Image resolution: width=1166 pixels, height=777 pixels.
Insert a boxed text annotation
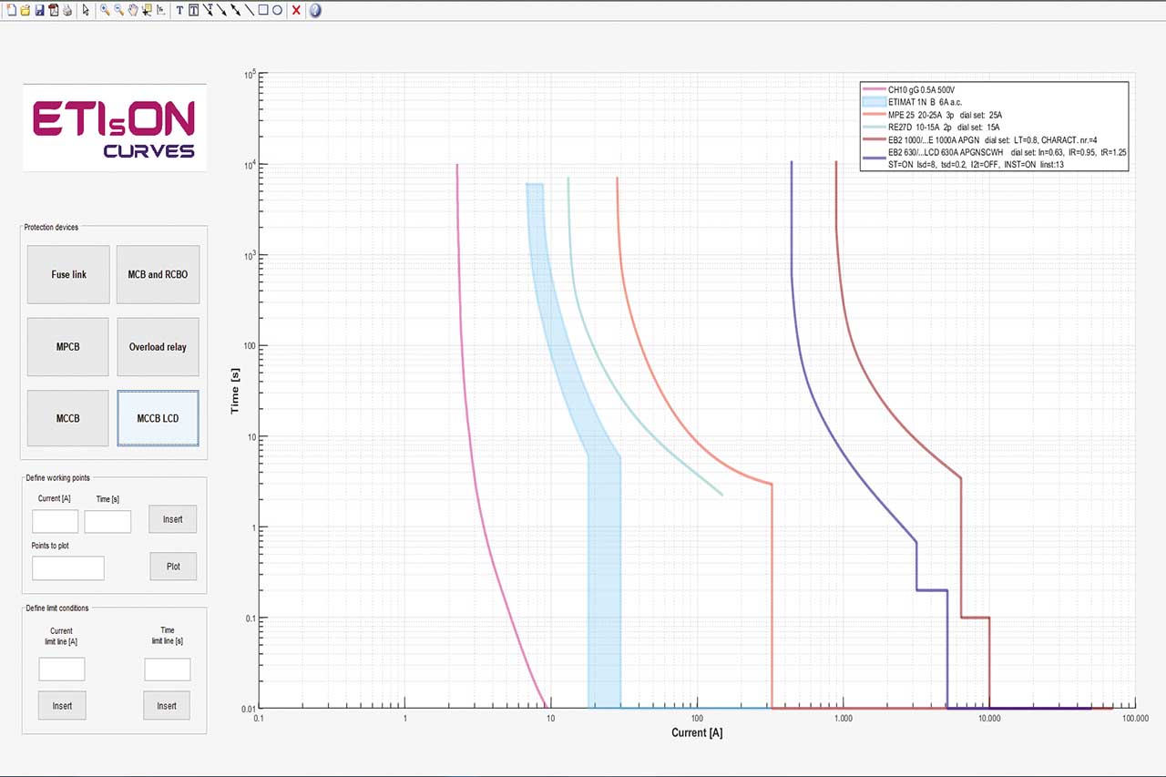194,10
